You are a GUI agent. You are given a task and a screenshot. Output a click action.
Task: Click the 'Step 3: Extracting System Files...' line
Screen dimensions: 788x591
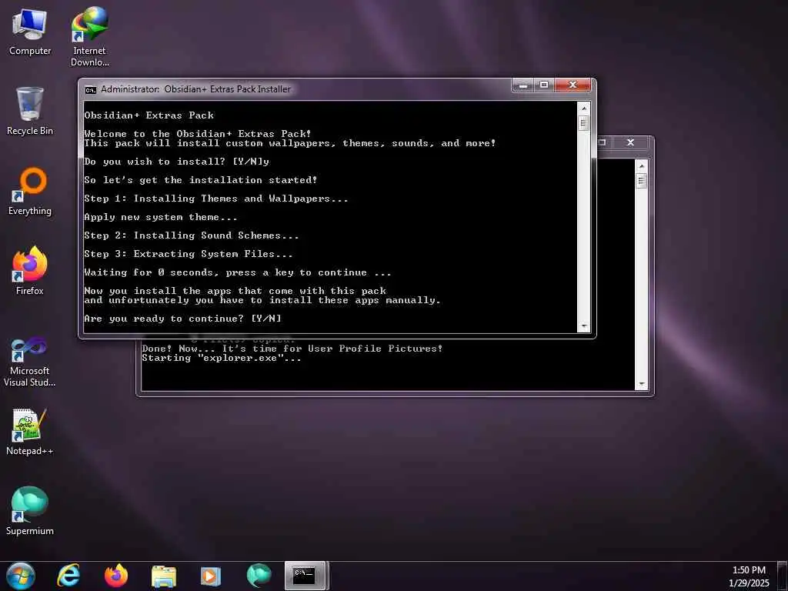(189, 254)
